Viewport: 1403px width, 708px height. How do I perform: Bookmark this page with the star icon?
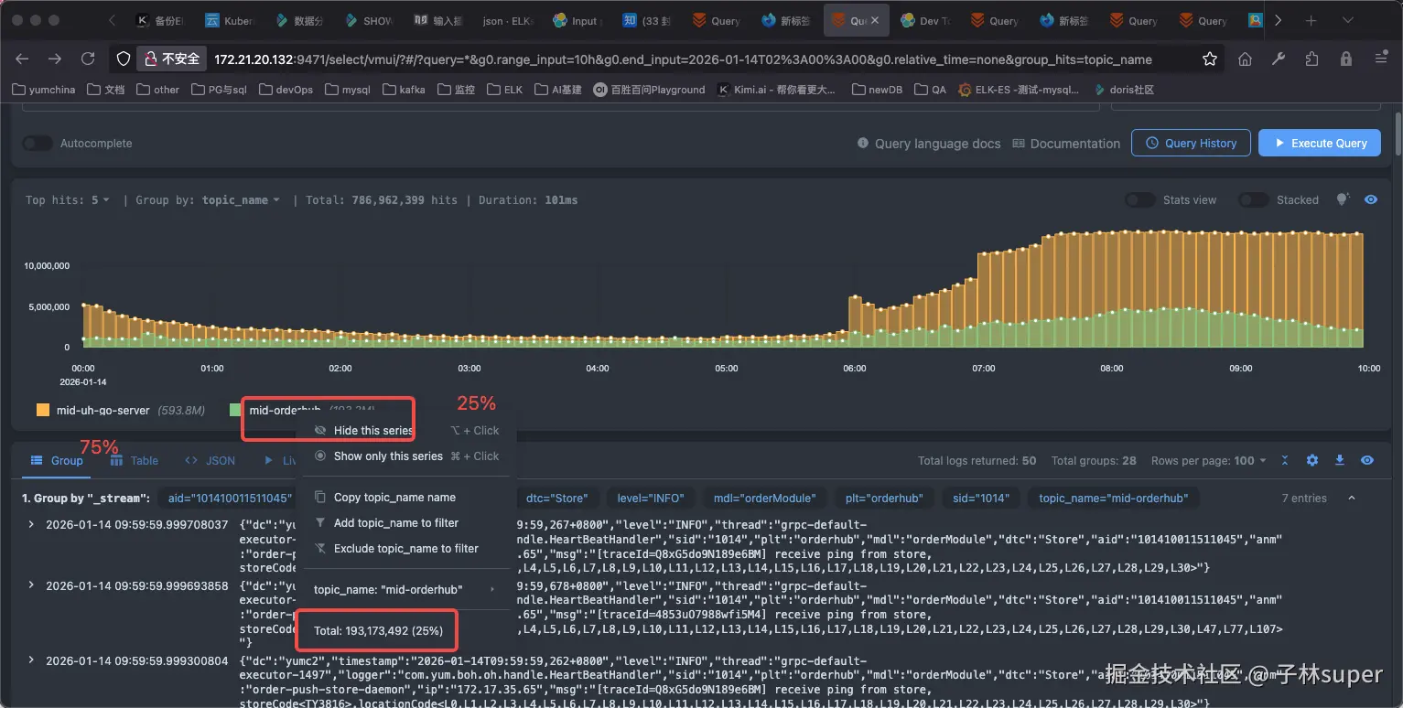click(1210, 59)
